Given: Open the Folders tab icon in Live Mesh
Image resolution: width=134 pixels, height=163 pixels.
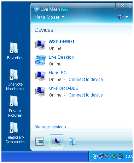Looking at the screenshot, I should click(x=73, y=141).
